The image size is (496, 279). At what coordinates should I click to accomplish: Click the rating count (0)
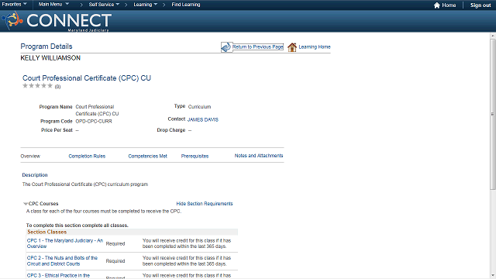[57, 87]
